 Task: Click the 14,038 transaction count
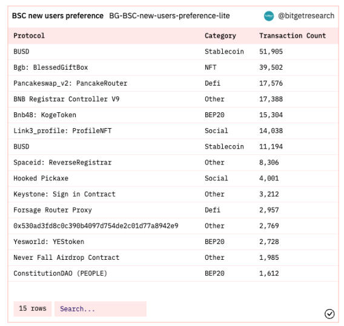click(271, 131)
